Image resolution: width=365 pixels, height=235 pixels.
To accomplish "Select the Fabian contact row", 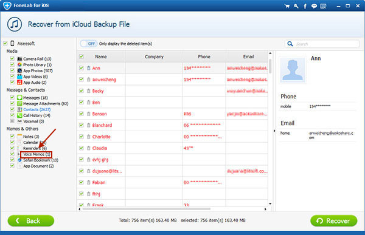I will pyautogui.click(x=173, y=182).
